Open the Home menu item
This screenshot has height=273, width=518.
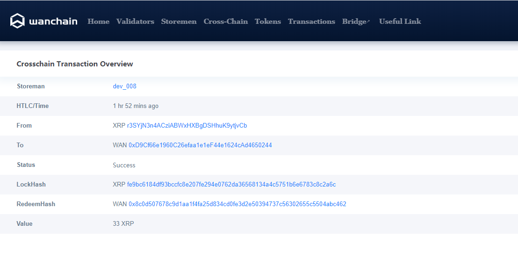[99, 22]
